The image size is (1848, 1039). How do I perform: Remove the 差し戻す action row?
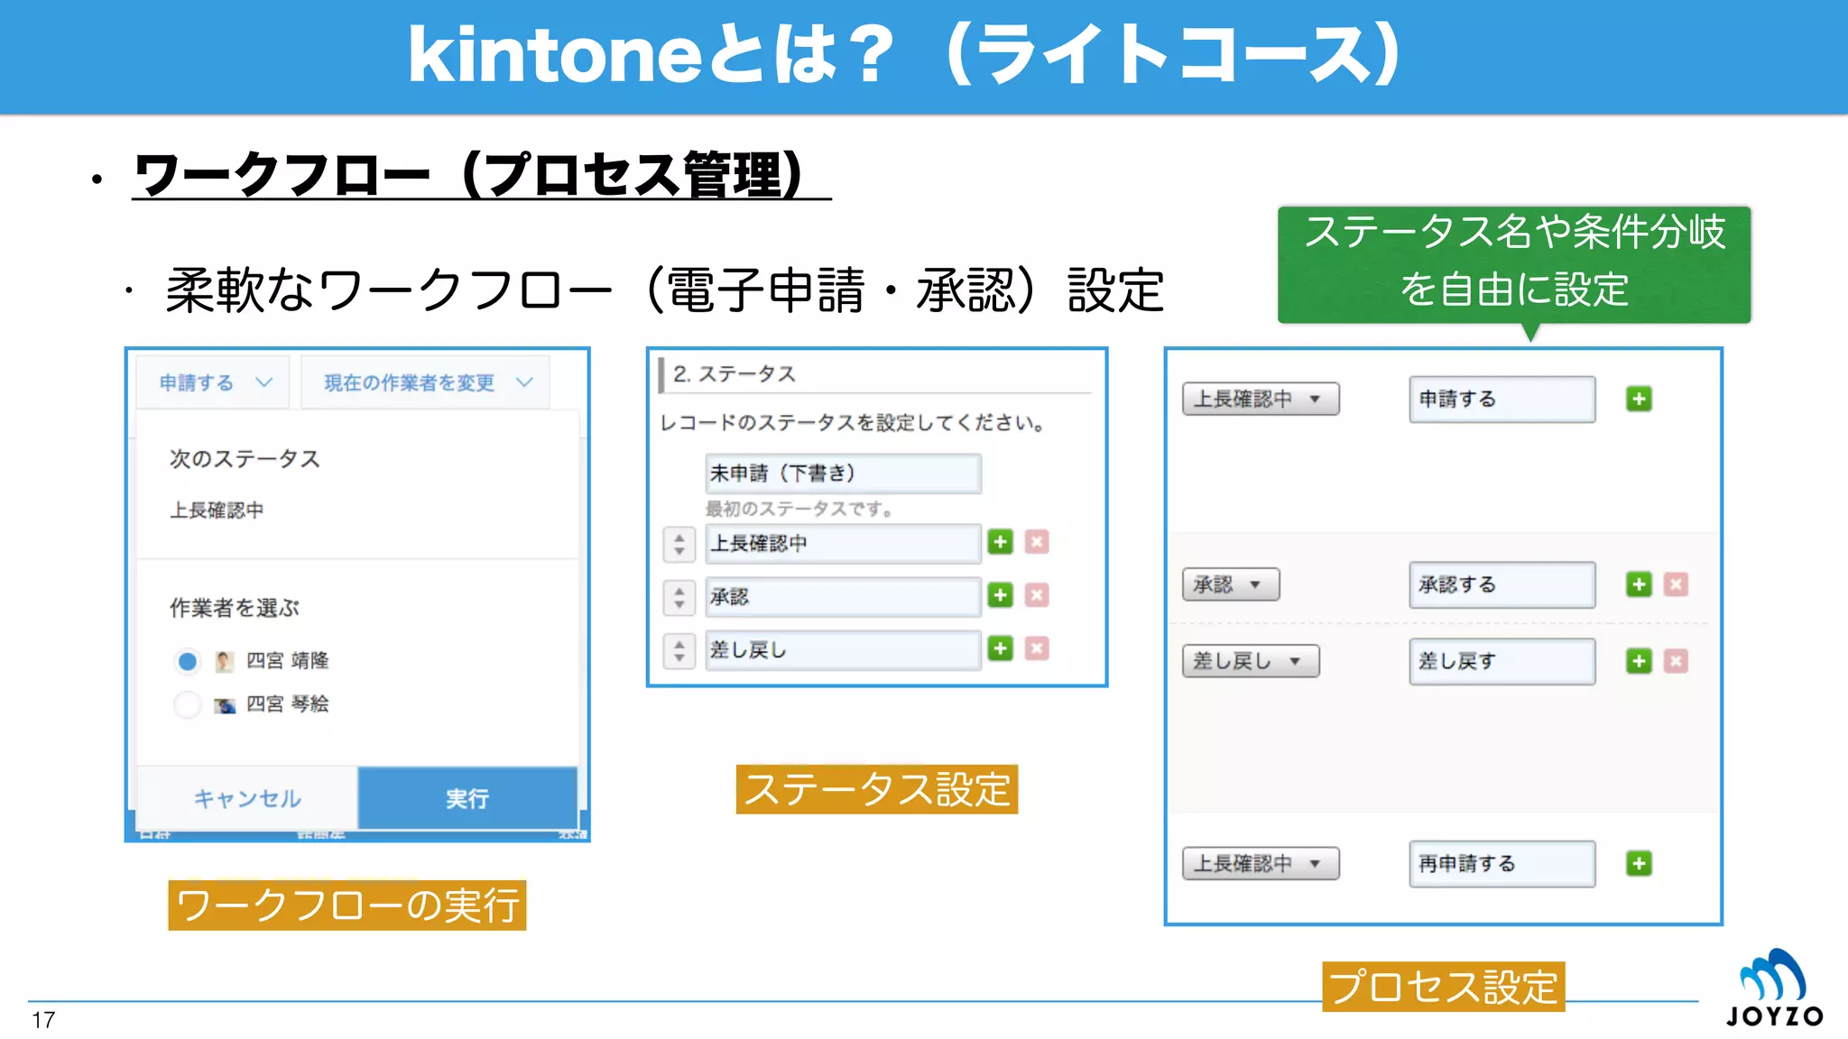[1676, 661]
